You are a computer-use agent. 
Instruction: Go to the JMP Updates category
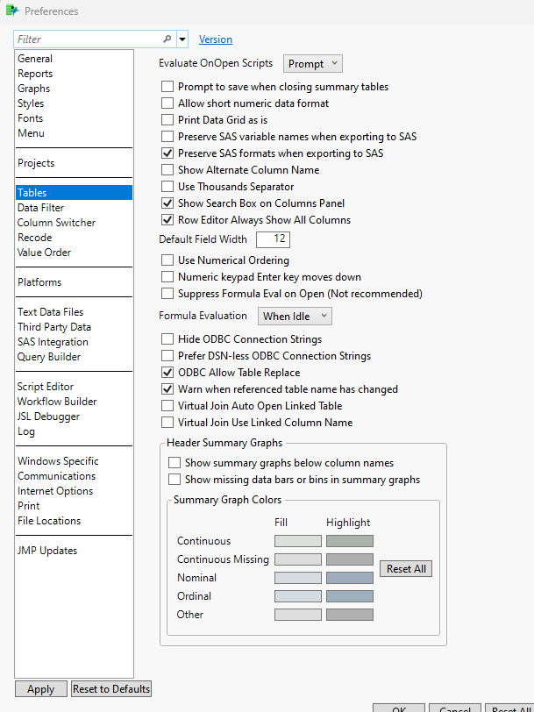(x=47, y=551)
